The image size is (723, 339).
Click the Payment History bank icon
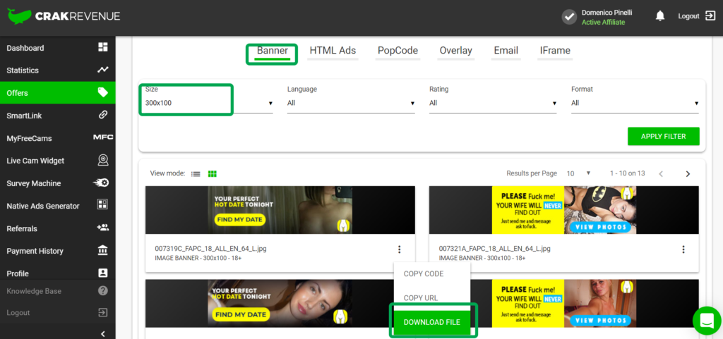pyautogui.click(x=103, y=250)
